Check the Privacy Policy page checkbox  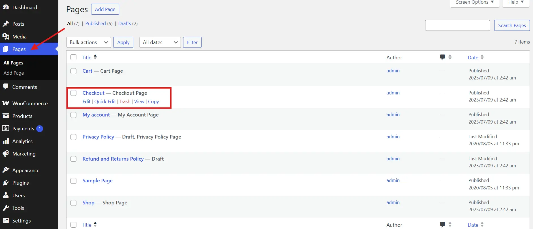coord(74,137)
